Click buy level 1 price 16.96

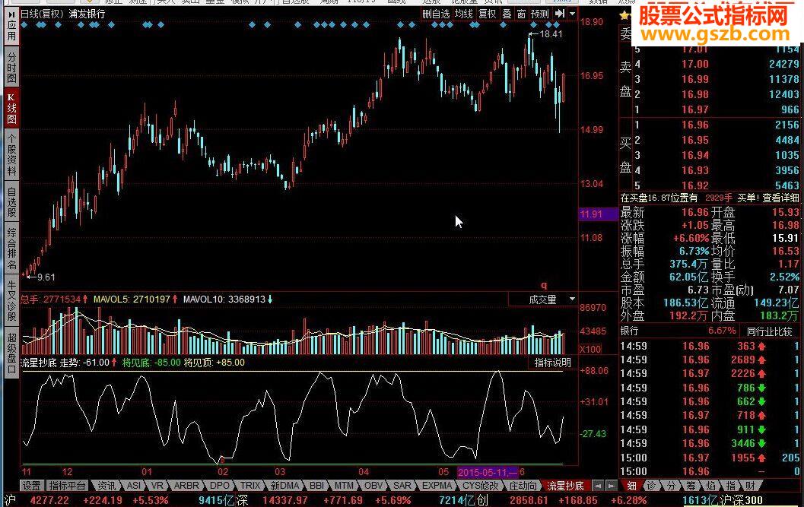(x=694, y=125)
